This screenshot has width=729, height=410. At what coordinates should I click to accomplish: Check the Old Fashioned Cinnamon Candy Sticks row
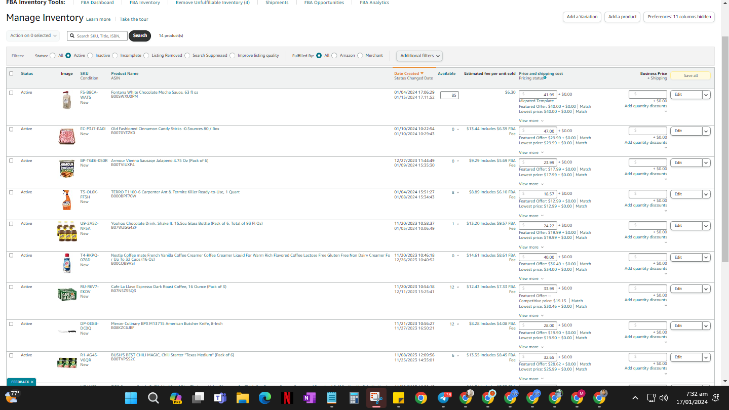(x=11, y=129)
